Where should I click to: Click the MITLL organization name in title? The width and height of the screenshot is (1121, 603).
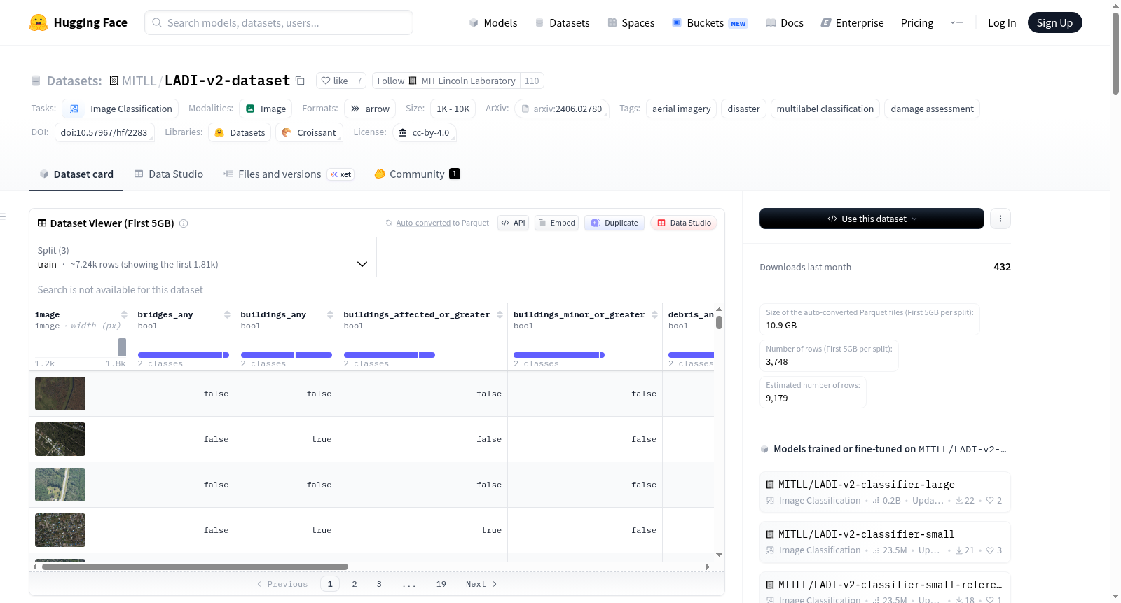pyautogui.click(x=139, y=81)
